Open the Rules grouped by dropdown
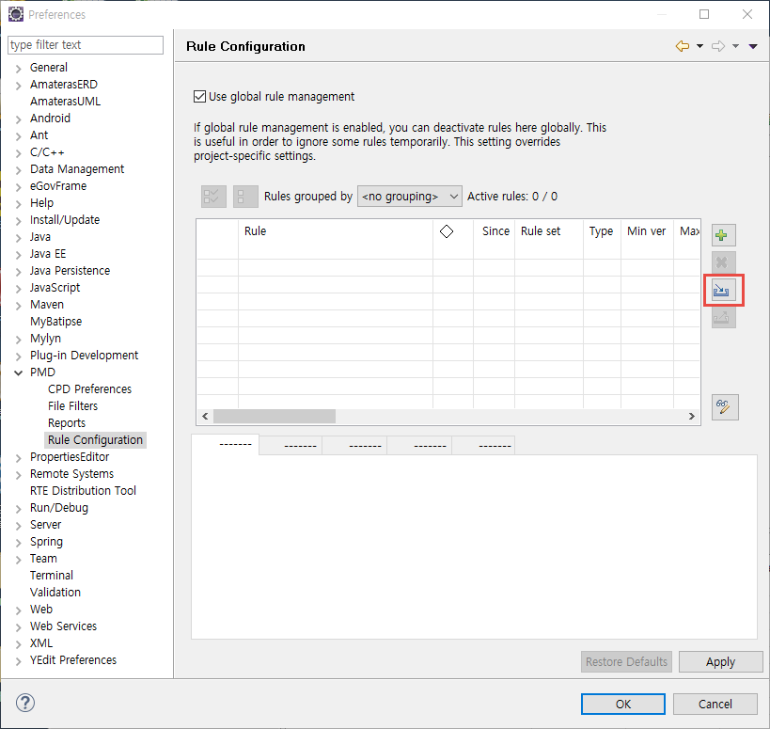 coord(409,197)
